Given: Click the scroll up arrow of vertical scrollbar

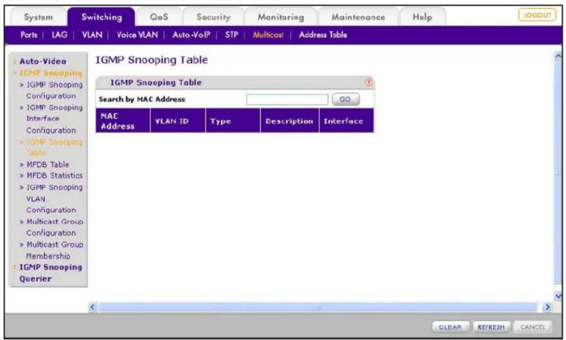Looking at the screenshot, I should point(558,56).
